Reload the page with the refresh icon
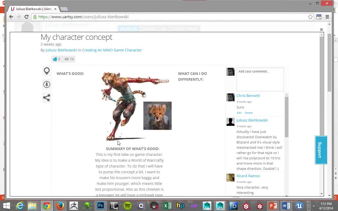338x211 pixels. [x=26, y=17]
